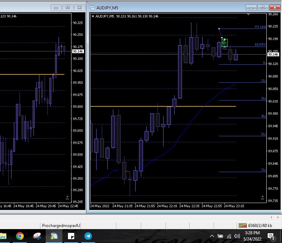Select the 7Ls level line label
The height and width of the screenshot is (243, 282).
point(263,170)
